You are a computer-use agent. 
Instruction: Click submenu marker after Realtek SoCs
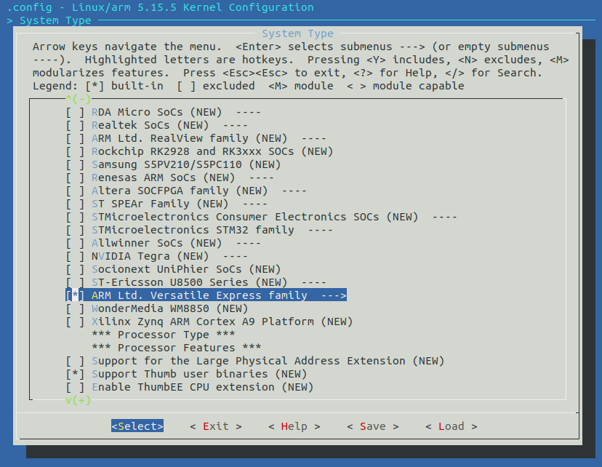(x=236, y=125)
